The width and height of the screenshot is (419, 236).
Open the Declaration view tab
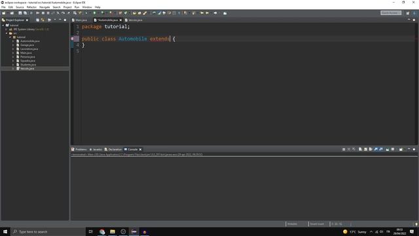(x=113, y=149)
